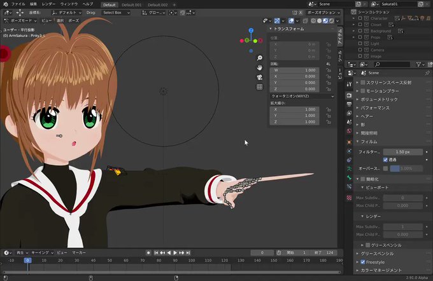The width and height of the screenshot is (433, 281).
Task: Click the rotation W value field
Action: point(294,70)
